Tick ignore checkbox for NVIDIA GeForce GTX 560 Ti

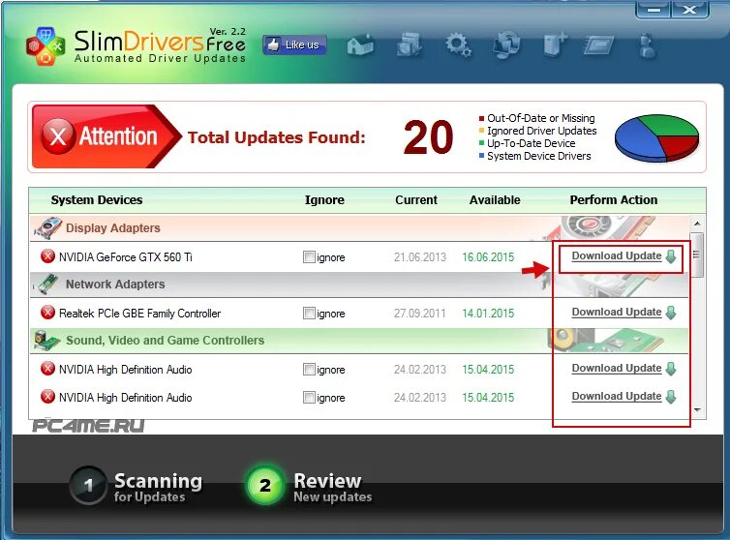pyautogui.click(x=309, y=257)
